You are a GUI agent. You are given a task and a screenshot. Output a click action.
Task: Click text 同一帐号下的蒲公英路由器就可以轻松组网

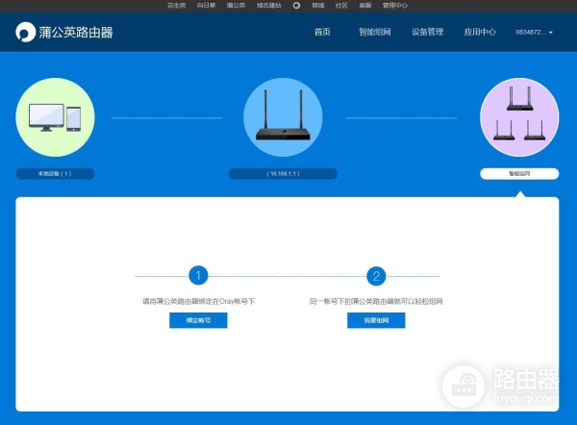click(376, 301)
